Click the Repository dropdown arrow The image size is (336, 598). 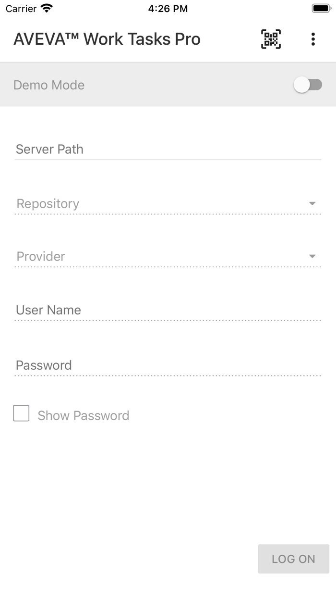(312, 203)
